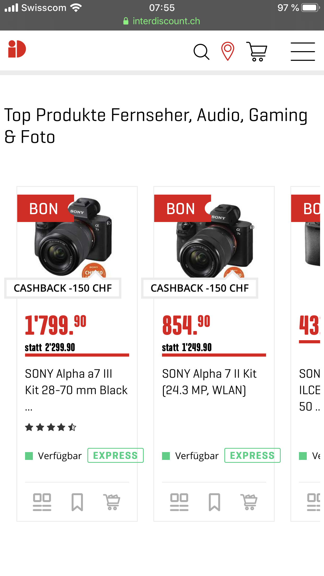Open the hamburger menu
Viewport: 324px width, 576px height.
303,52
